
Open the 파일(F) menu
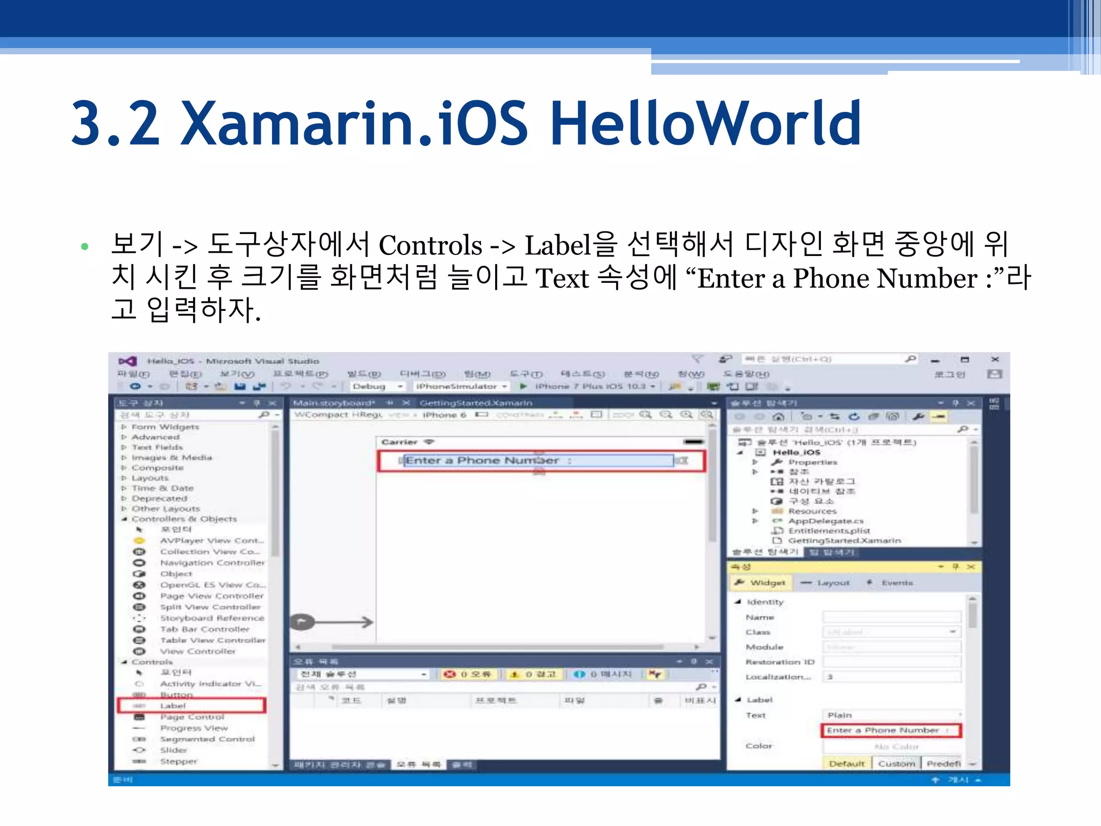click(133, 374)
